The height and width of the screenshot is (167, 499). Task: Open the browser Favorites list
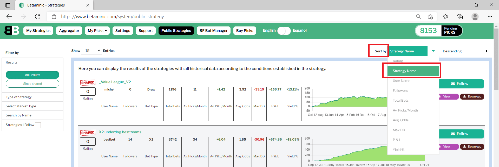[x=446, y=17]
